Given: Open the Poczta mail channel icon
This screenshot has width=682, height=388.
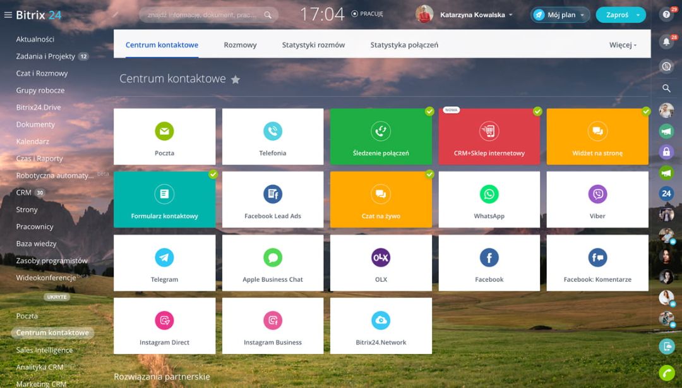Looking at the screenshot, I should click(164, 131).
